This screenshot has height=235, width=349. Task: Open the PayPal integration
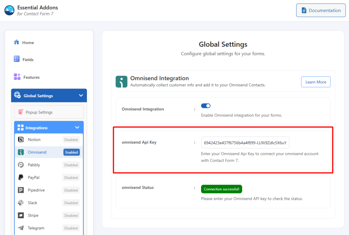[x=49, y=178]
